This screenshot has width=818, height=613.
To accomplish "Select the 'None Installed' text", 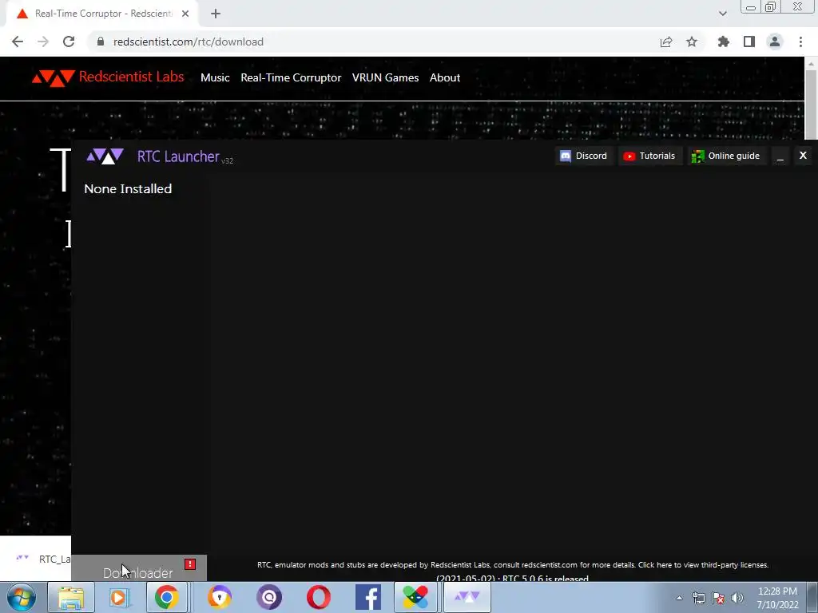I will point(128,188).
